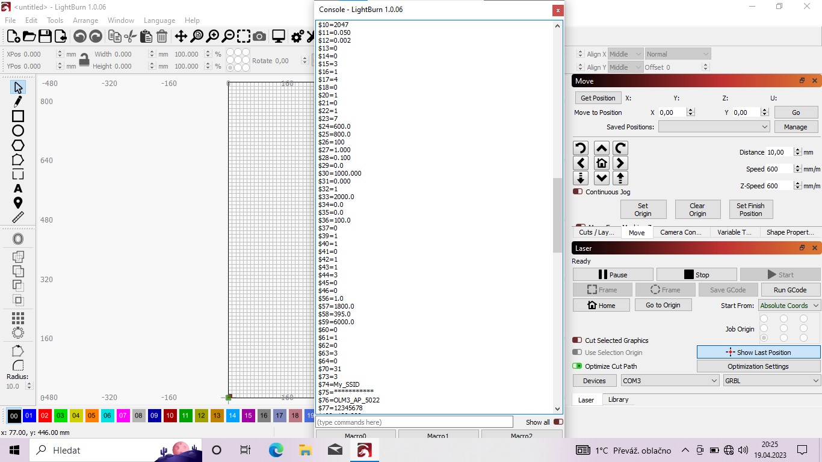The image size is (822, 462).
Task: Turn off the Optimize Cut Path toggle
Action: [577, 366]
